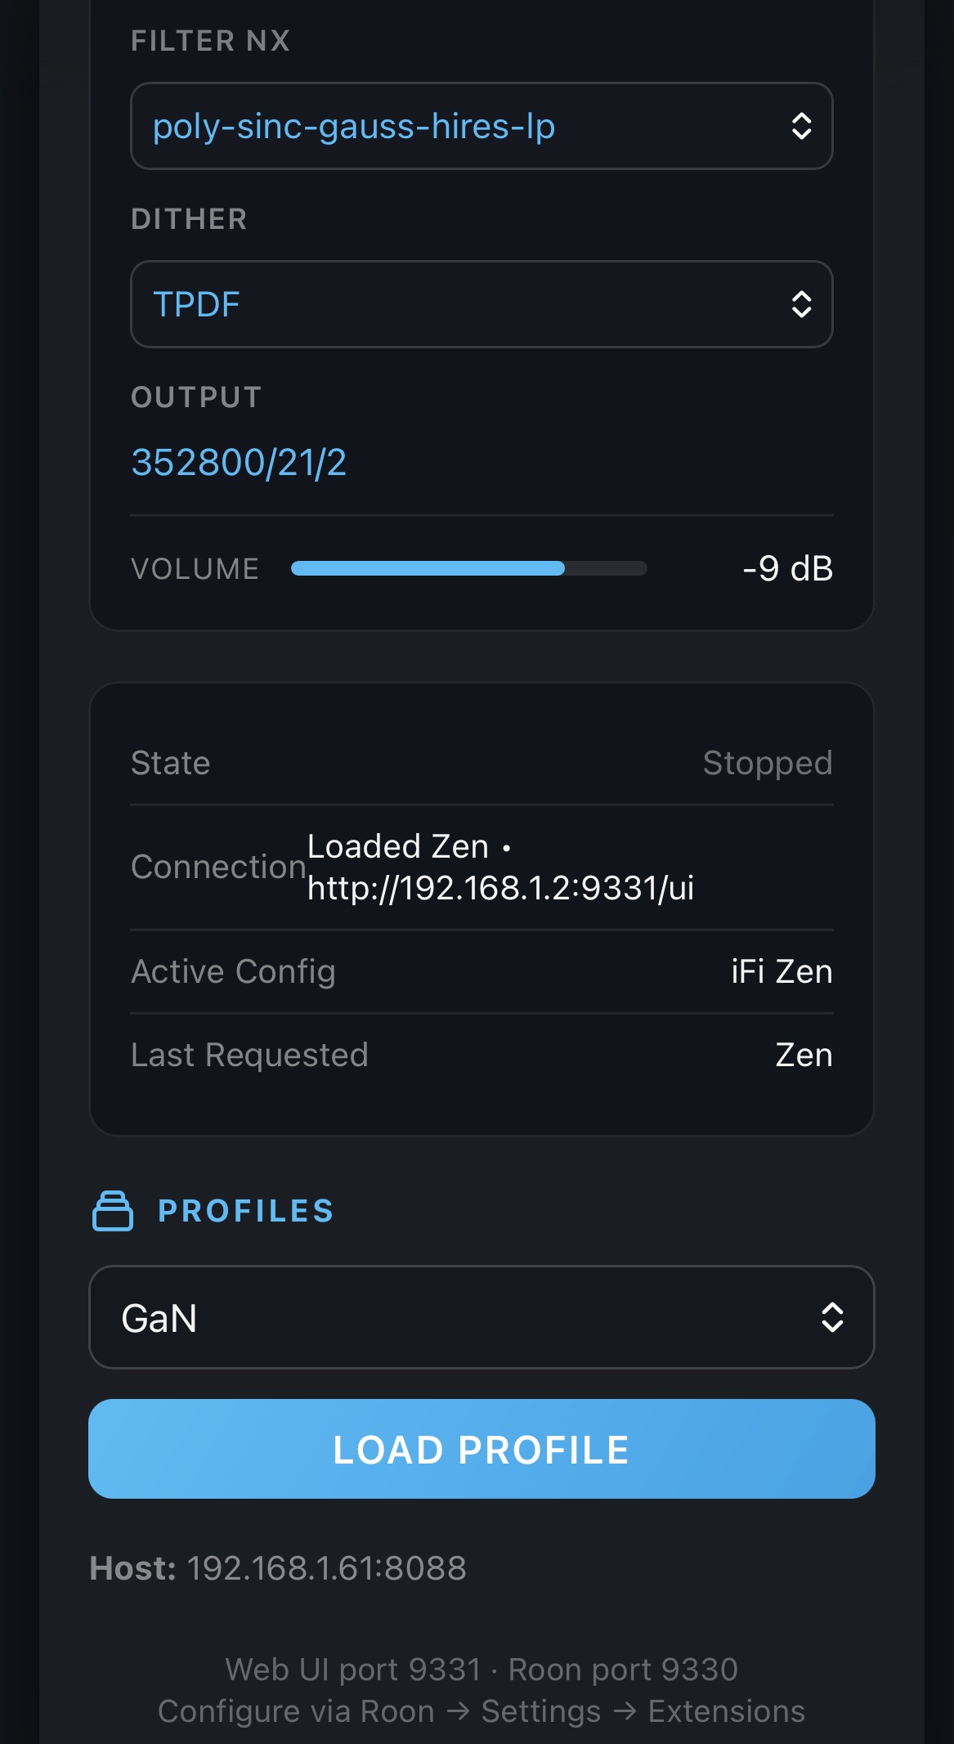Click the GaN profile chevron arrows
Viewport: 954px width, 1744px height.
pos(832,1317)
